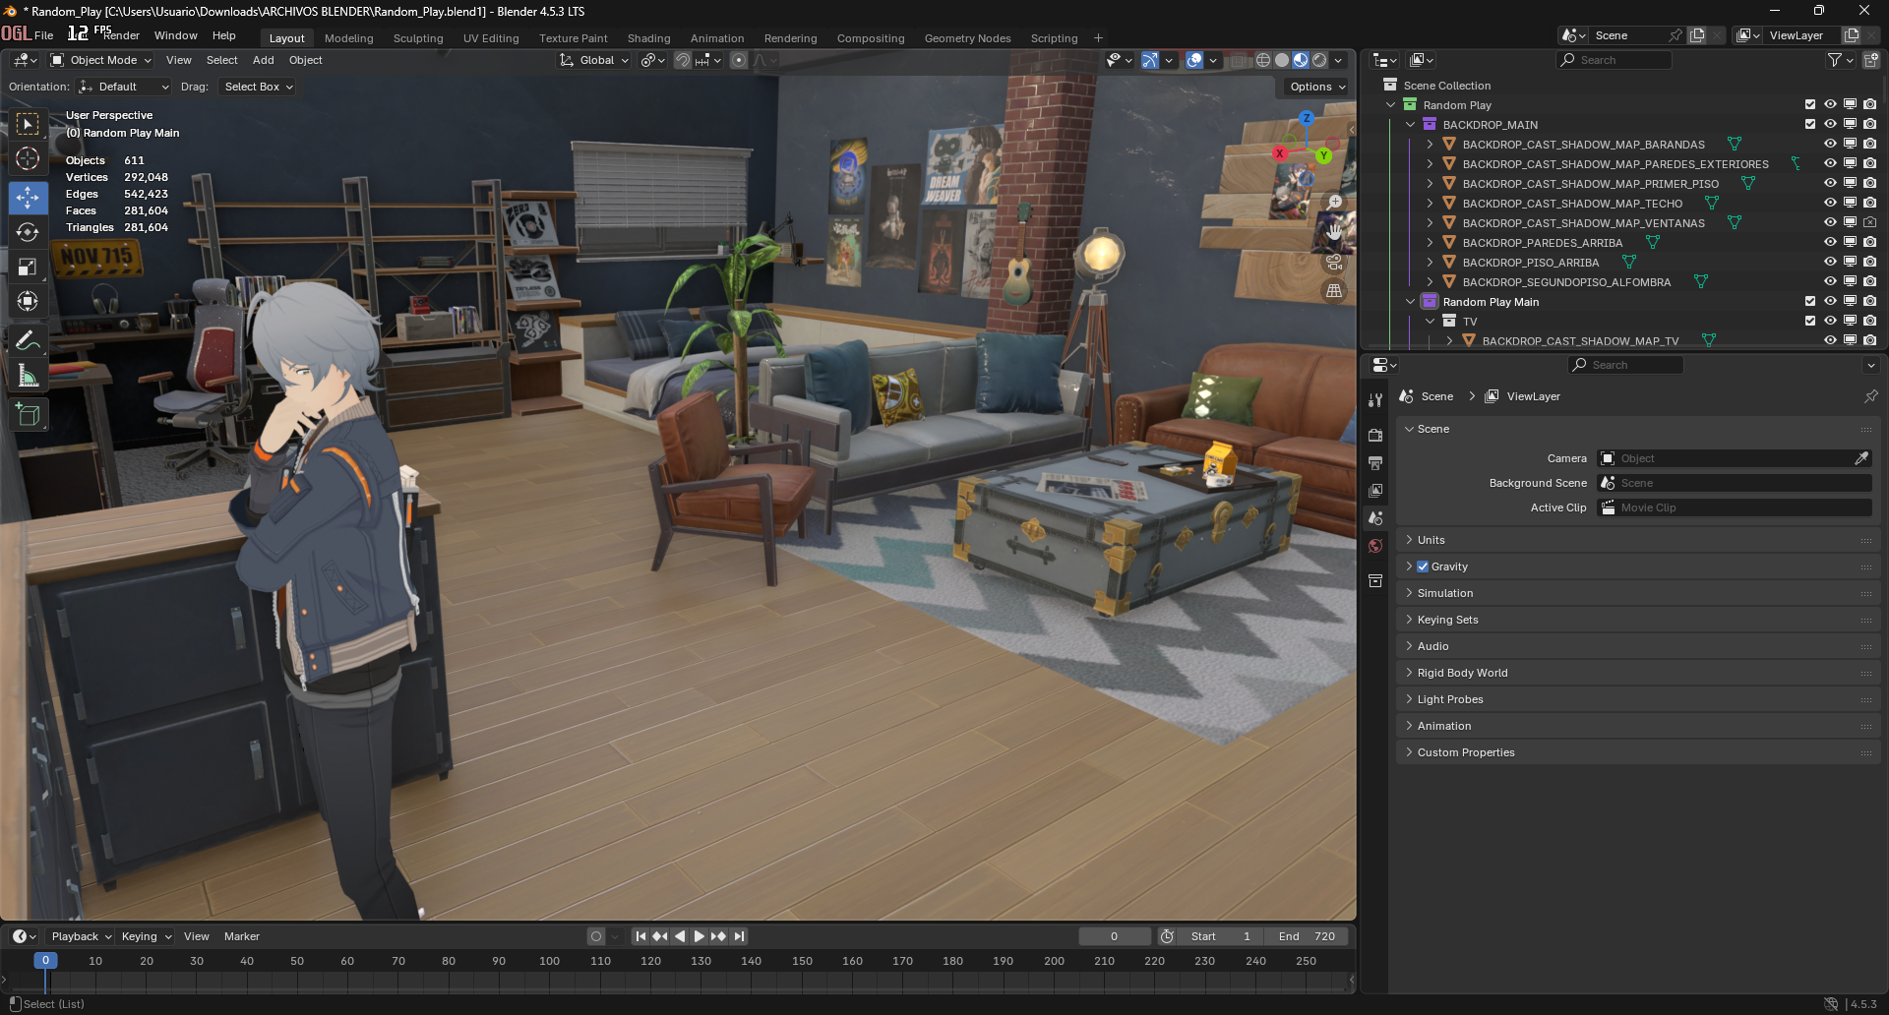Uncheck the Gravity checkbox
The height and width of the screenshot is (1015, 1889).
tap(1423, 567)
